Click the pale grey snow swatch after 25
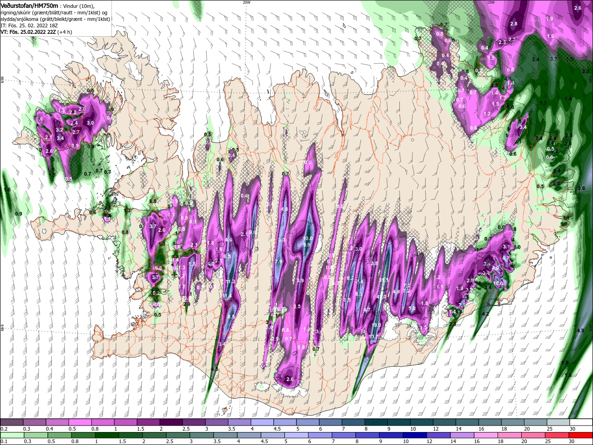 [558, 423]
